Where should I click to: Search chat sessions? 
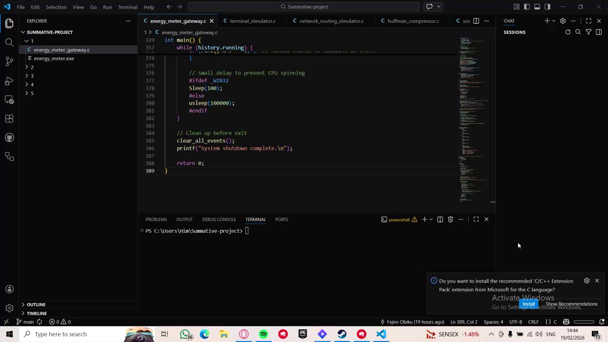pyautogui.click(x=578, y=32)
